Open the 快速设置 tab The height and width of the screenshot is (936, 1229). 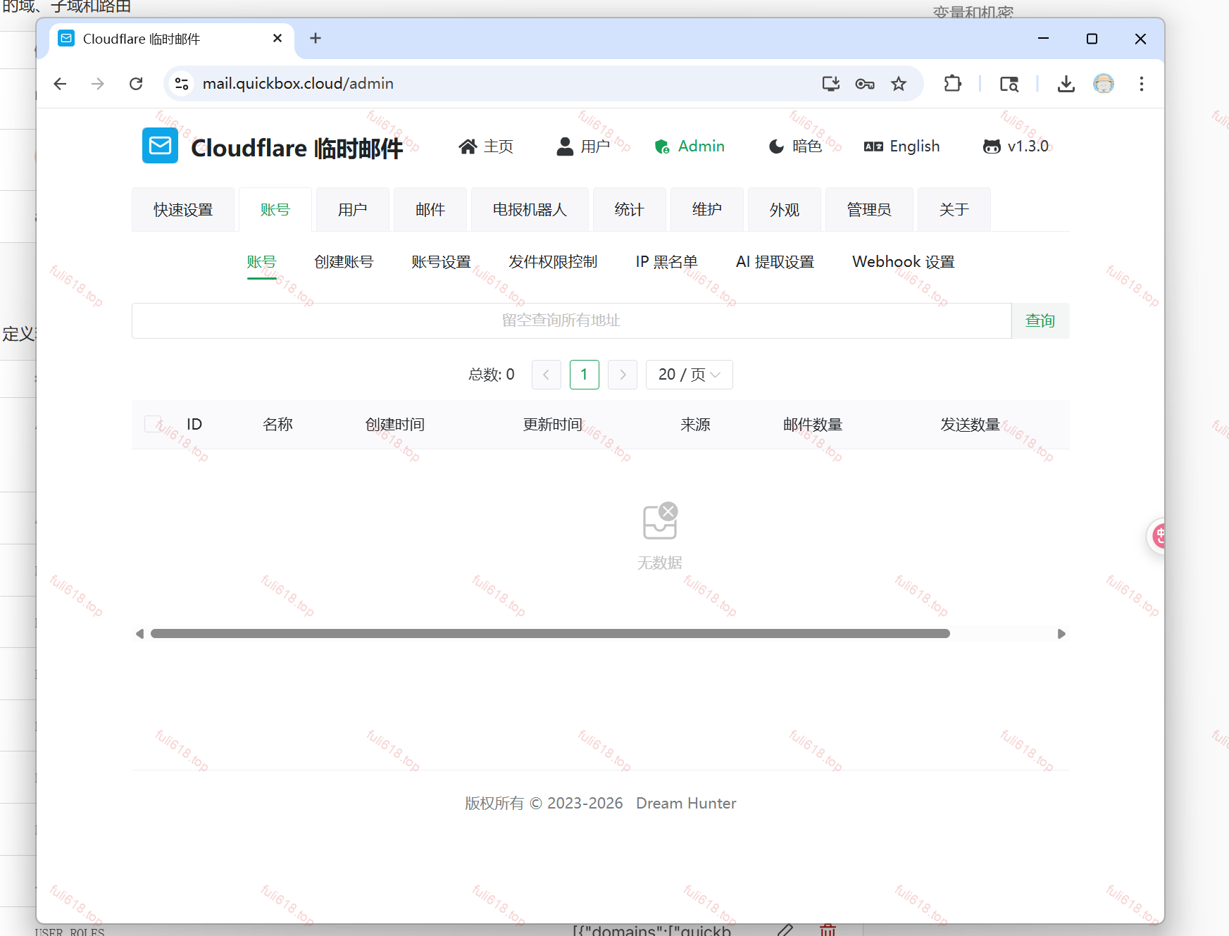pos(183,210)
